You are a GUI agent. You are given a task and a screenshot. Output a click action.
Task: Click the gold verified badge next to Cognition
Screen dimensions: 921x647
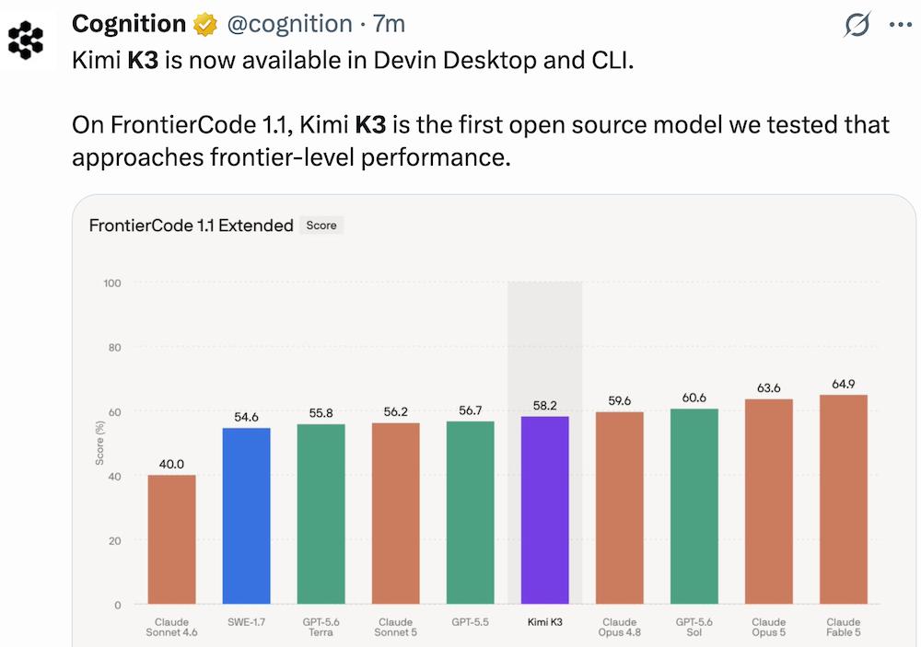pyautogui.click(x=205, y=25)
